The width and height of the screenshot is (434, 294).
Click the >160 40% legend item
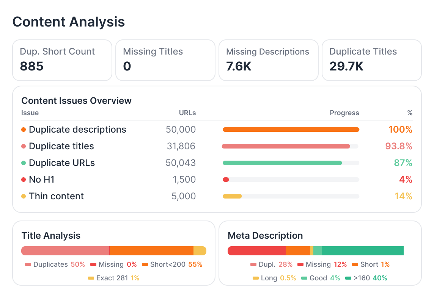(x=366, y=278)
